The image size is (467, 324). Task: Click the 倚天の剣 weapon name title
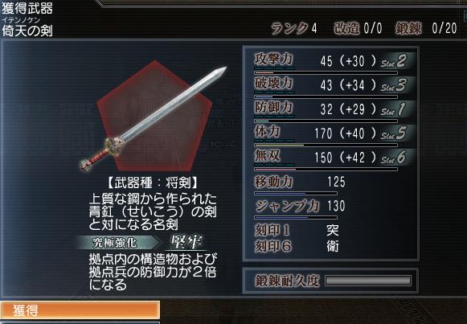(27, 31)
